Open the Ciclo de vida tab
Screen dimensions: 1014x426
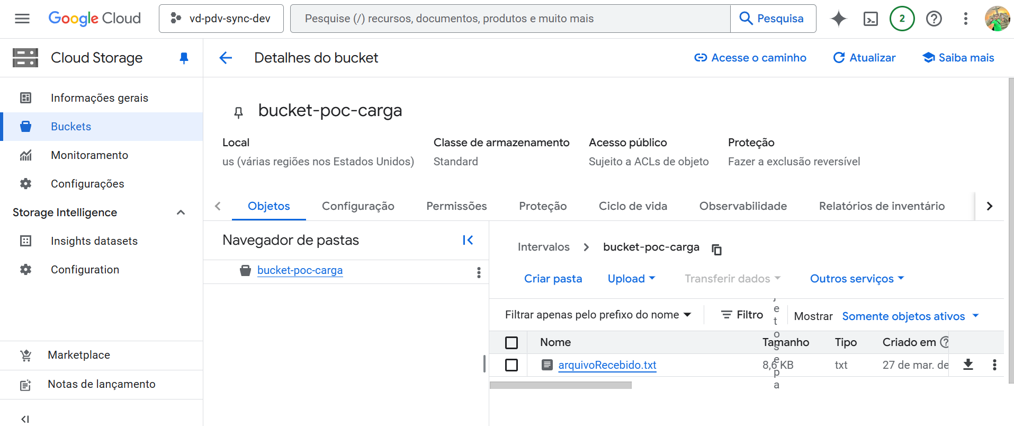click(x=633, y=206)
